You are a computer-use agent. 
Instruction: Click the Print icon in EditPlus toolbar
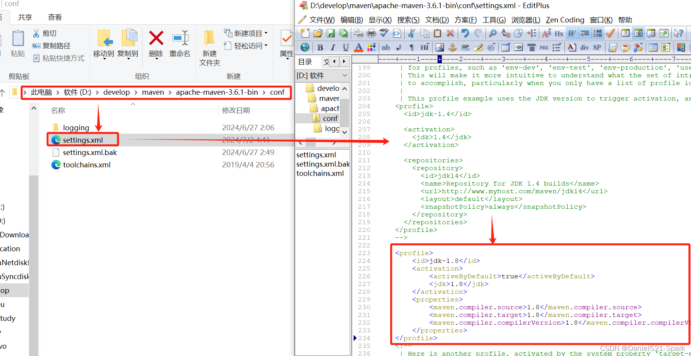tap(371, 34)
